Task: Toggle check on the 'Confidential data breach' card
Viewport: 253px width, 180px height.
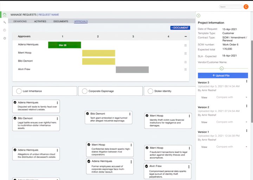Action: click(x=89, y=144)
